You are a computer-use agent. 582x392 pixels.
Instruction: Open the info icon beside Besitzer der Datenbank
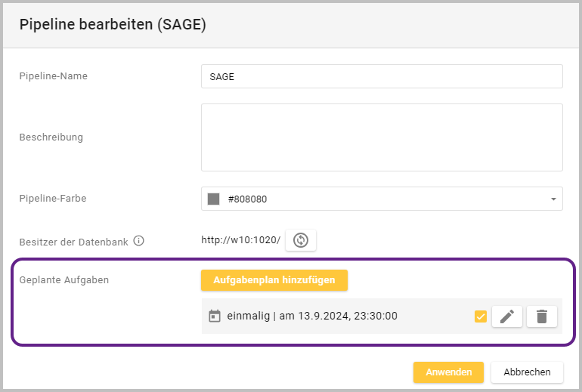138,241
